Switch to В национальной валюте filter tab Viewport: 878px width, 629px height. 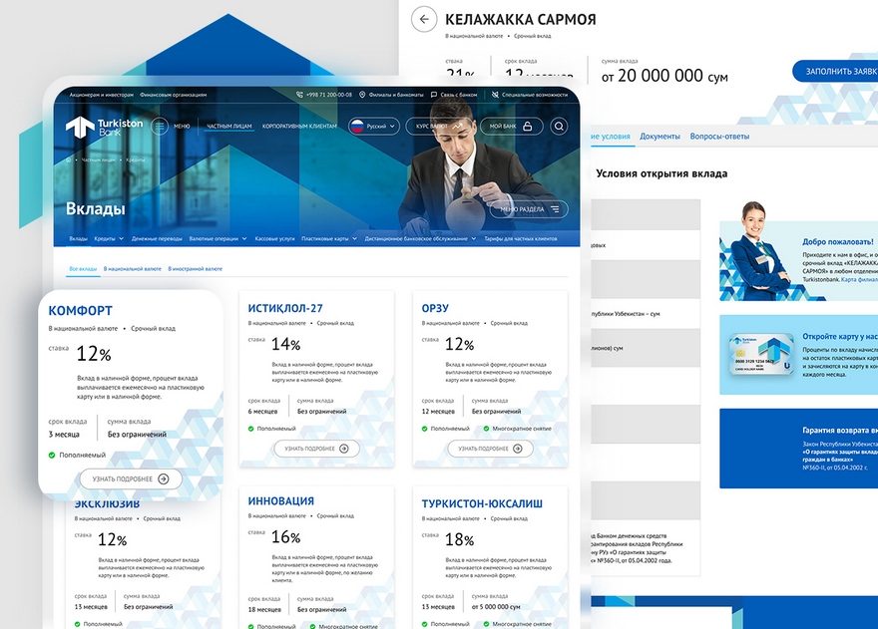tap(132, 269)
